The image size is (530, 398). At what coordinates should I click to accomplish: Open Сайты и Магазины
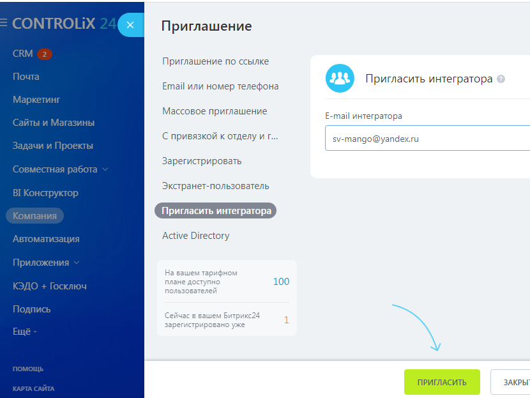[x=54, y=123]
